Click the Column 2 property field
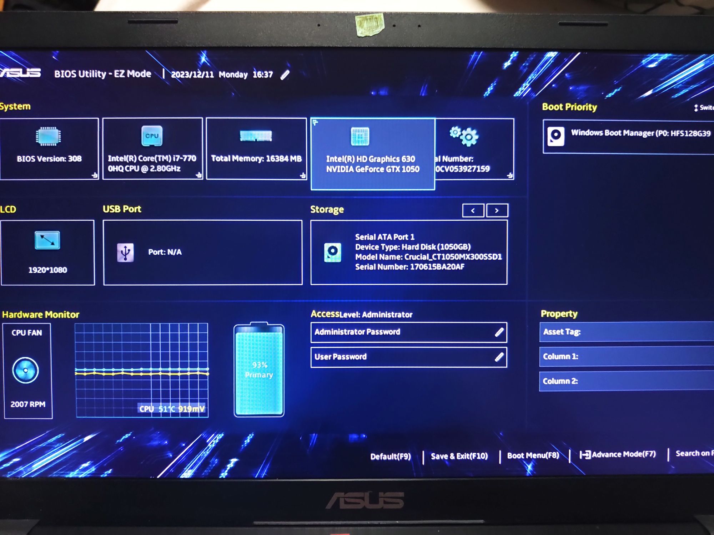 (627, 381)
